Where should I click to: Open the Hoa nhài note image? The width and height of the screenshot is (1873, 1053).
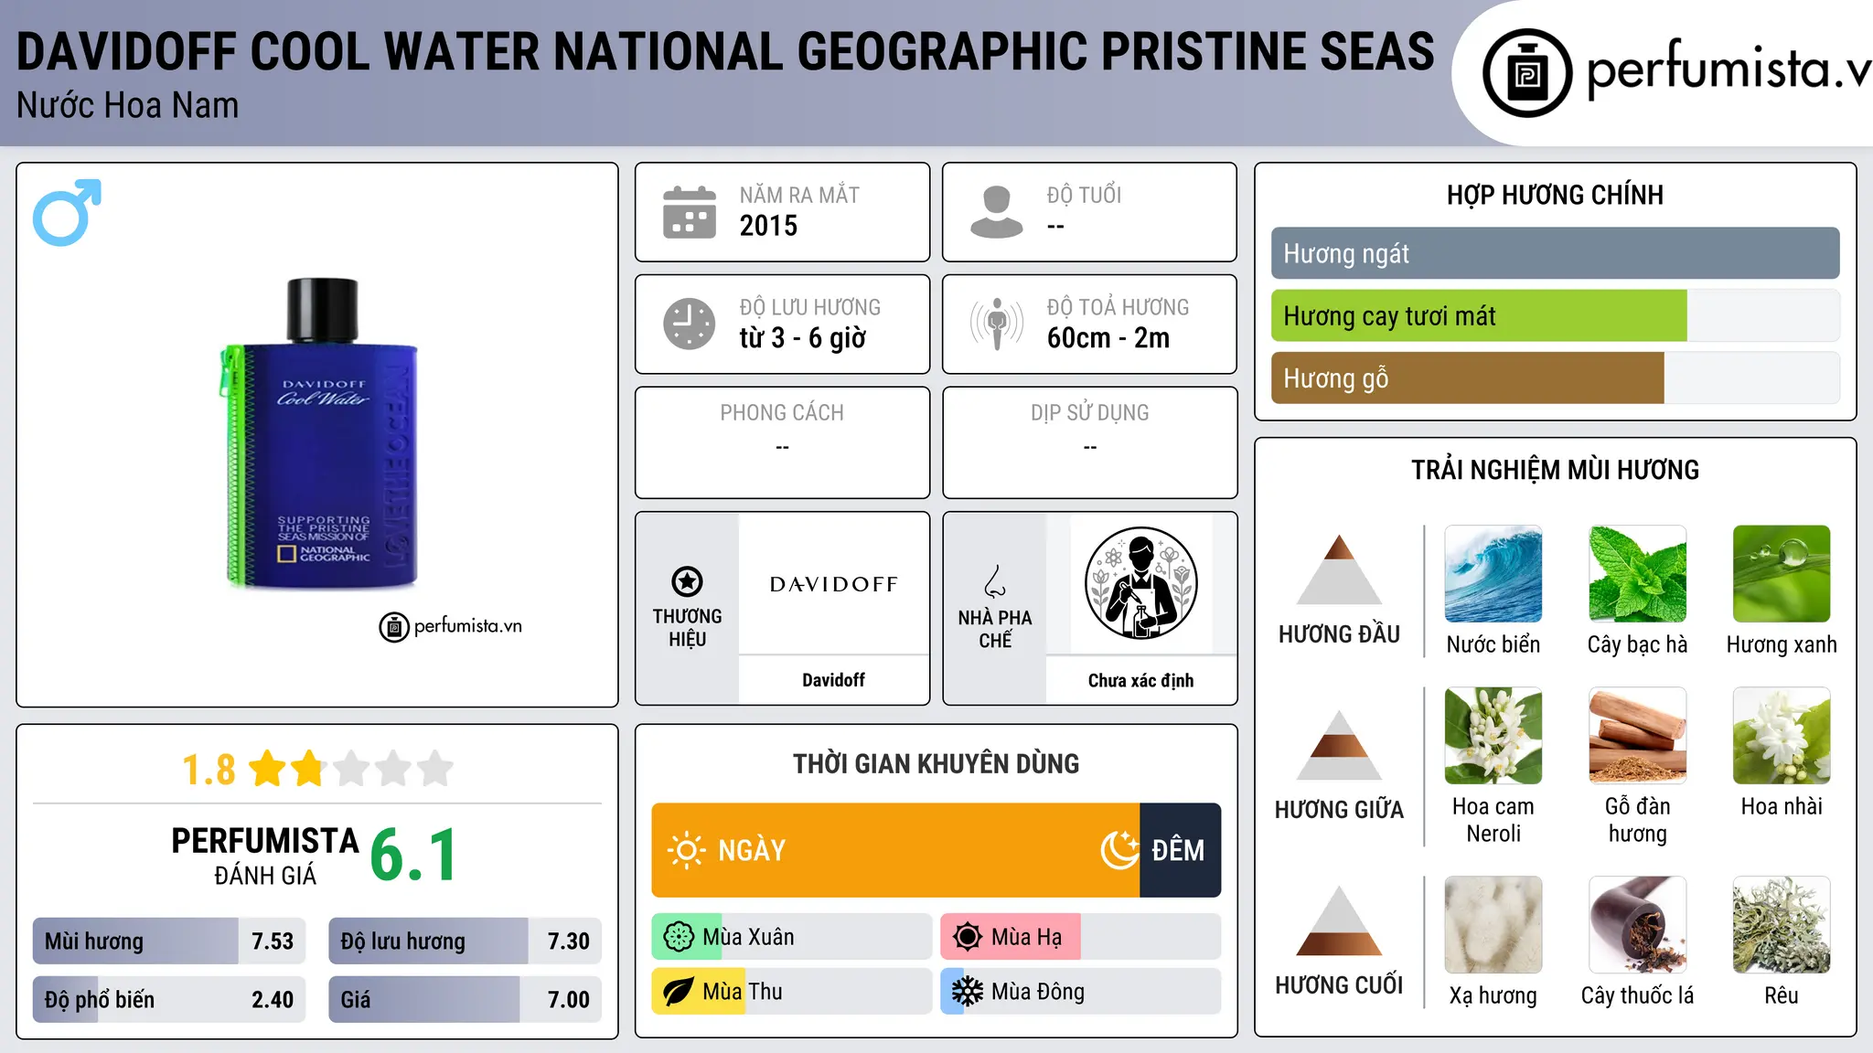point(1782,736)
